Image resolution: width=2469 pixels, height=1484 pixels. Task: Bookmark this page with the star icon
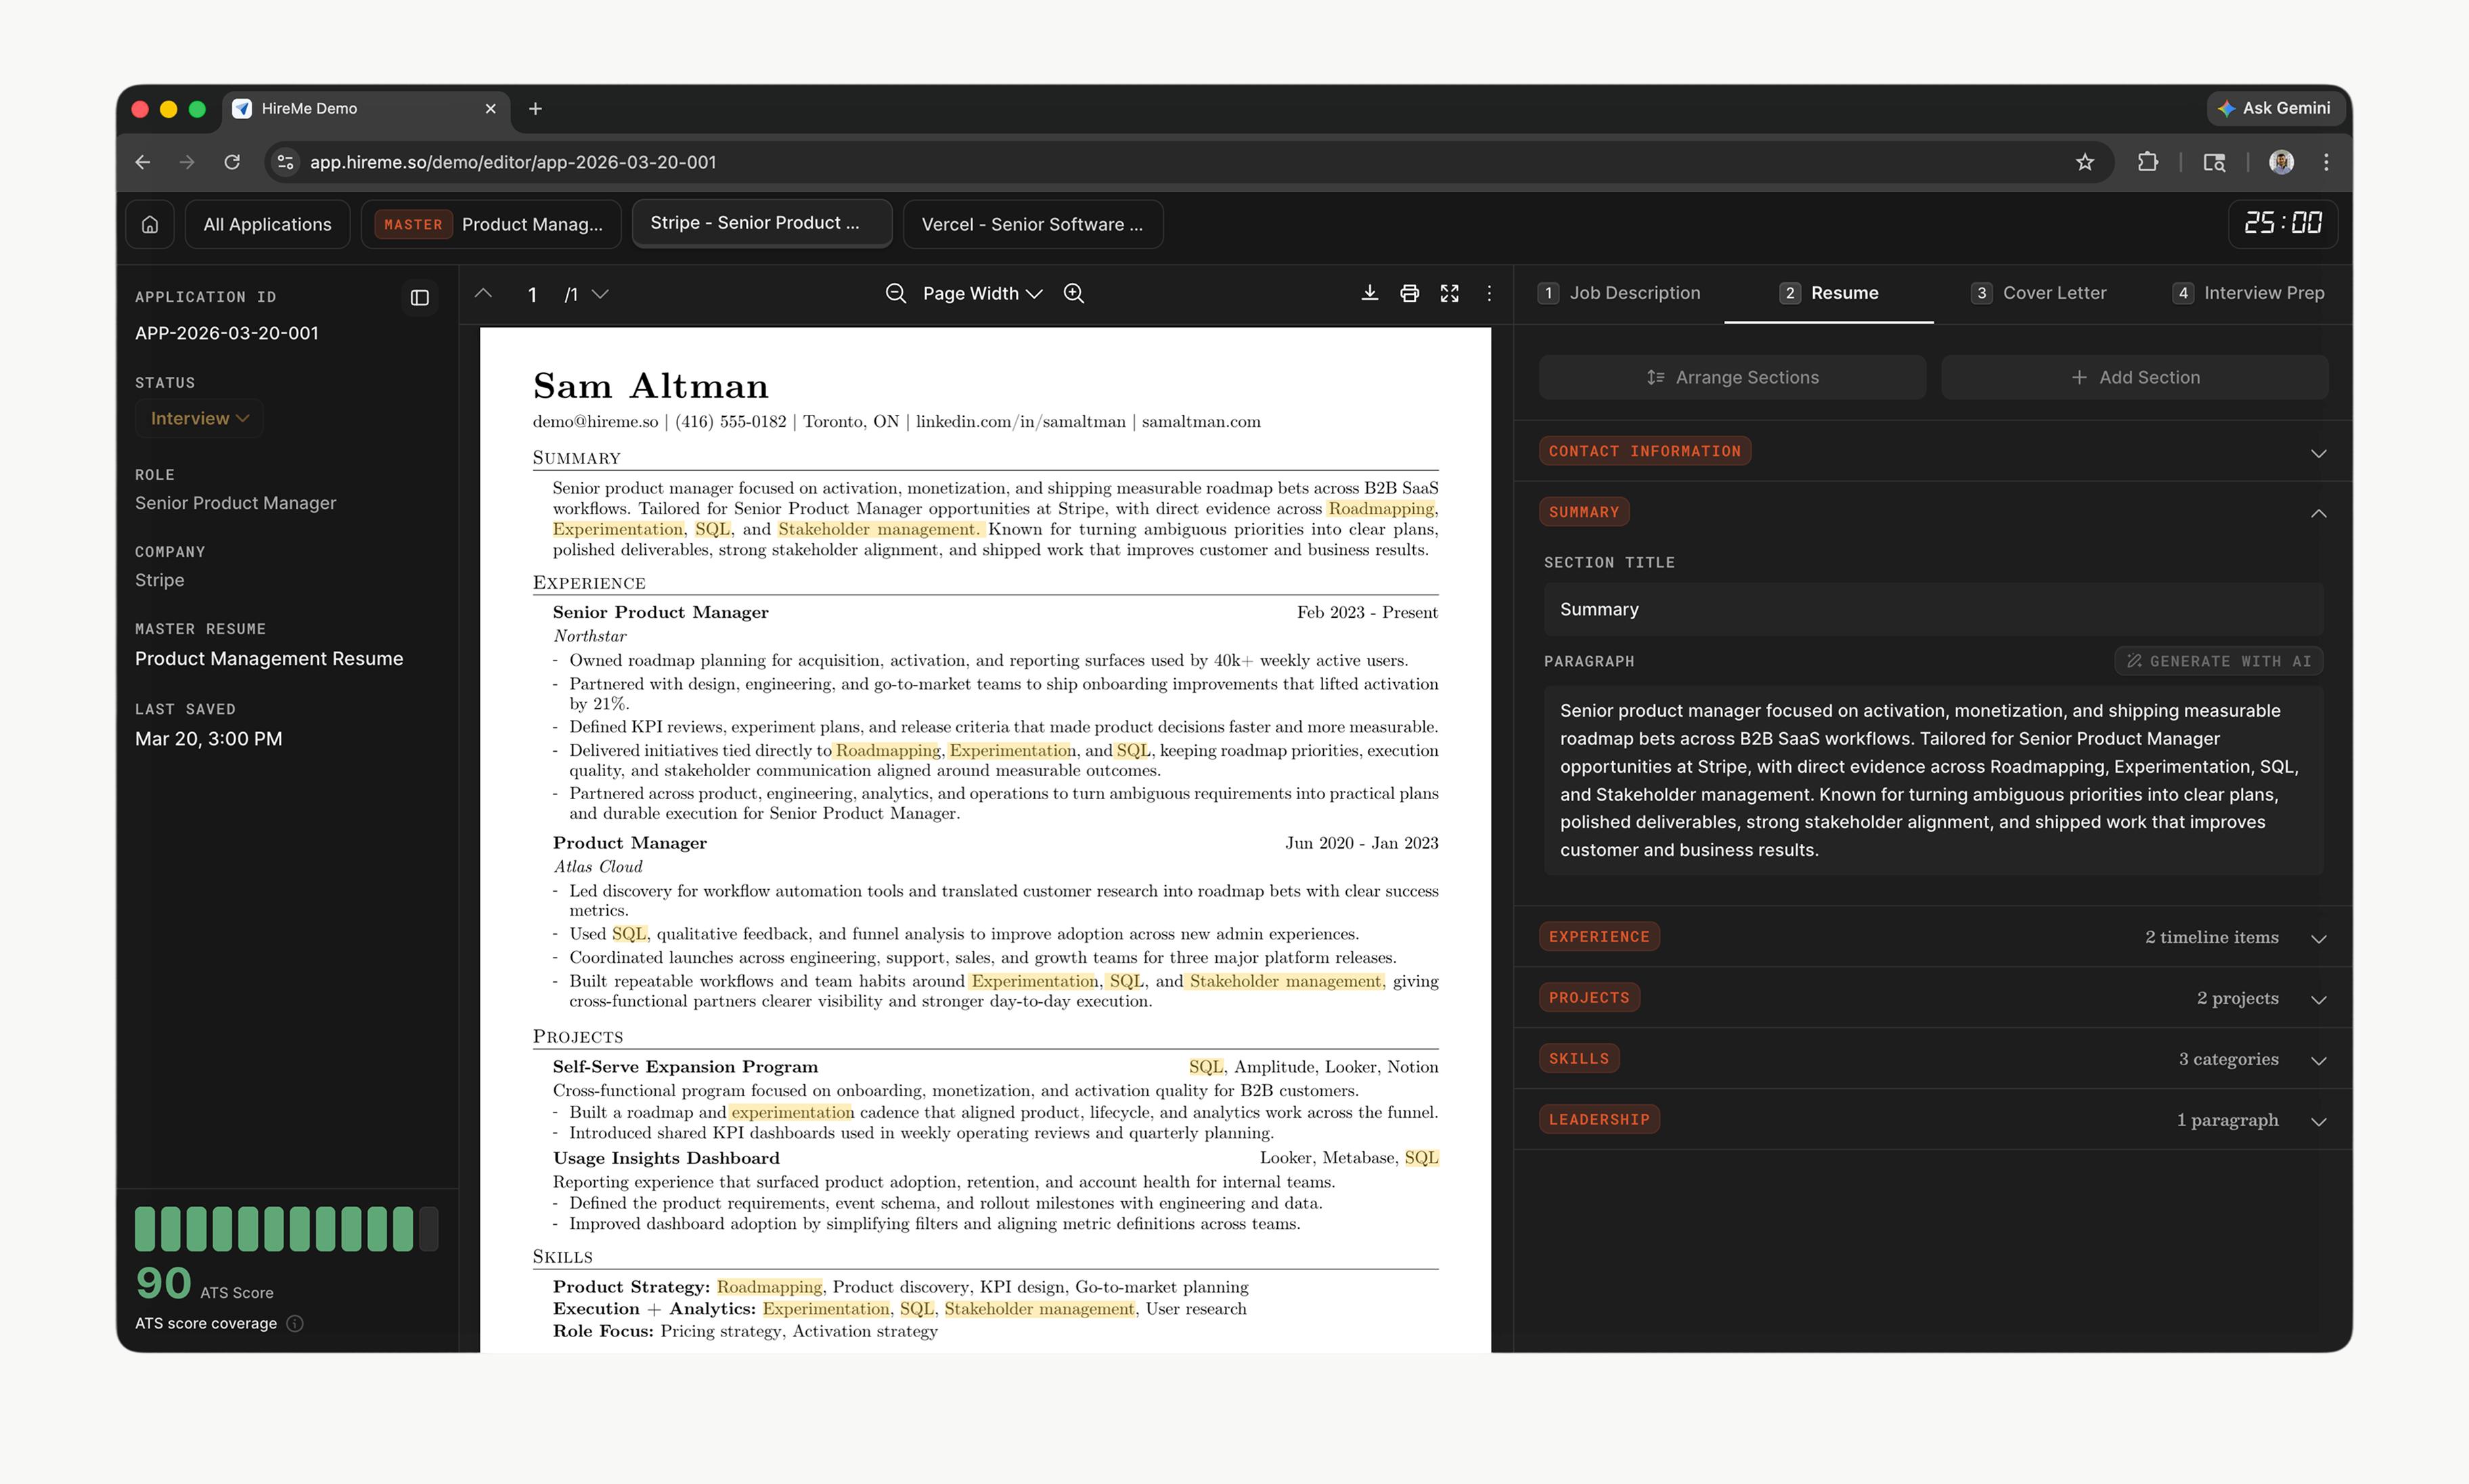point(2084,162)
